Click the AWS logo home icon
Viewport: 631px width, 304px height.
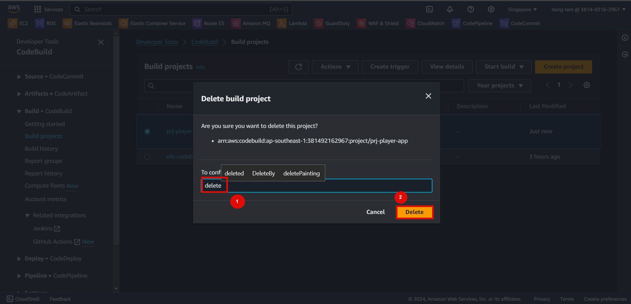pyautogui.click(x=14, y=9)
